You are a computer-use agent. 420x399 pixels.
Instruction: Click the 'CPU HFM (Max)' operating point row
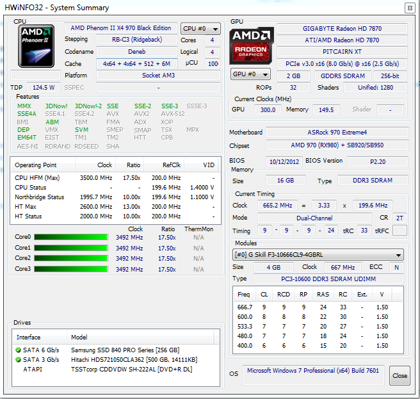coord(115,177)
